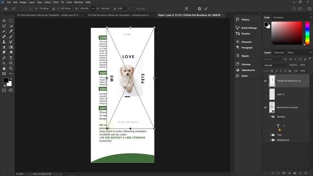The height and width of the screenshot is (176, 313).
Task: Open the Window menu
Action: 78,2
